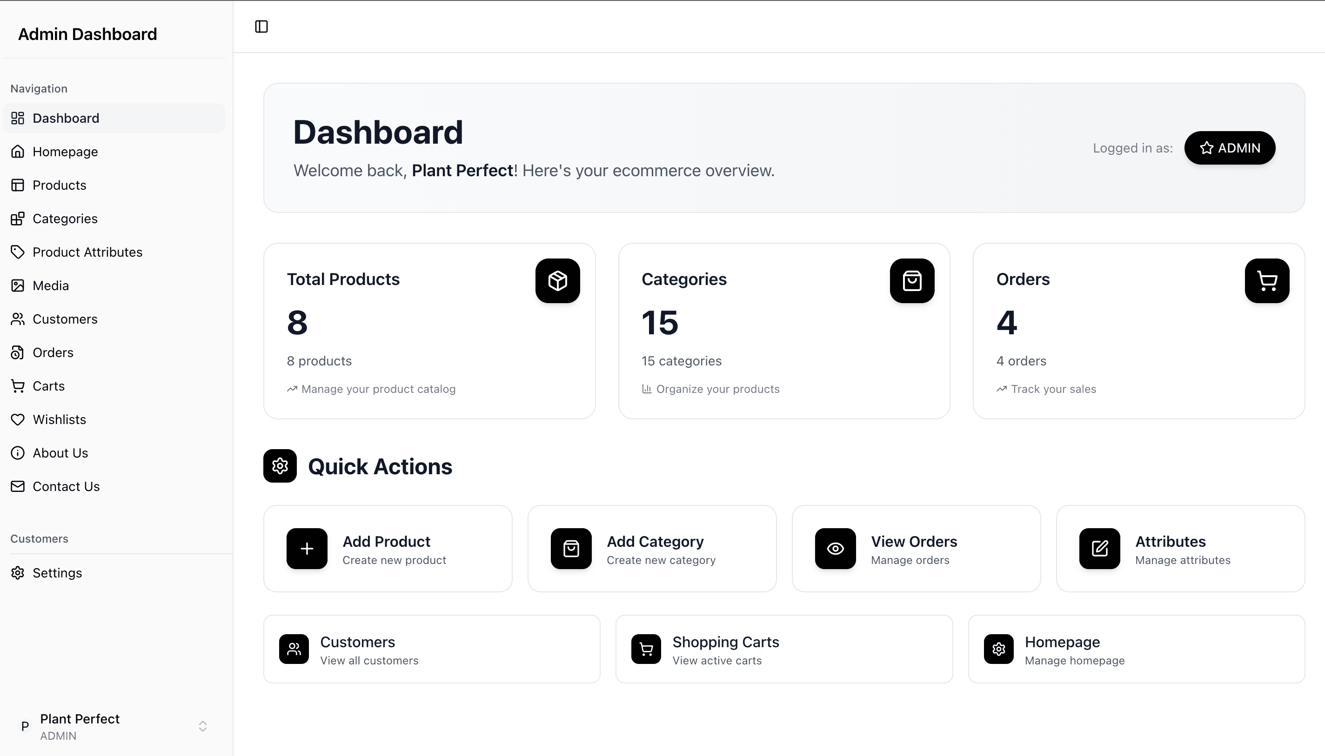Click the About Us info icon
This screenshot has height=756, width=1325.
(18, 453)
